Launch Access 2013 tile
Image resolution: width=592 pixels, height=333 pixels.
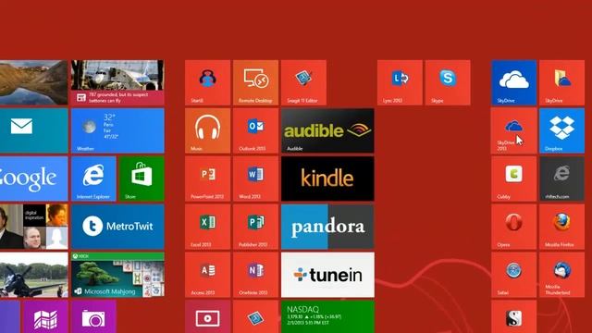point(207,275)
